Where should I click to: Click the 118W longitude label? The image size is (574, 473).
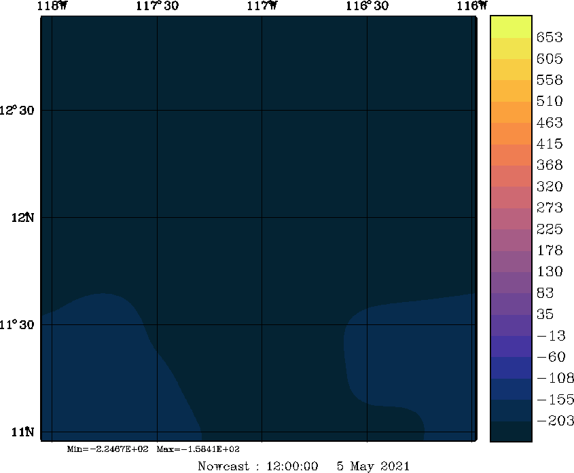52,5
